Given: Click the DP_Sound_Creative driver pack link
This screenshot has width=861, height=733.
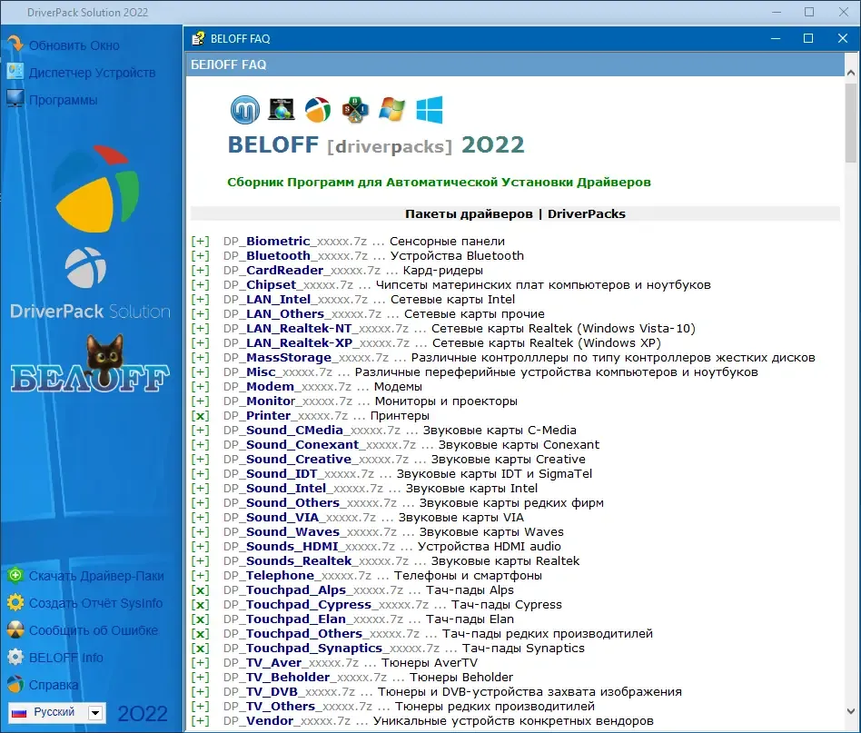Looking at the screenshot, I should (316, 459).
